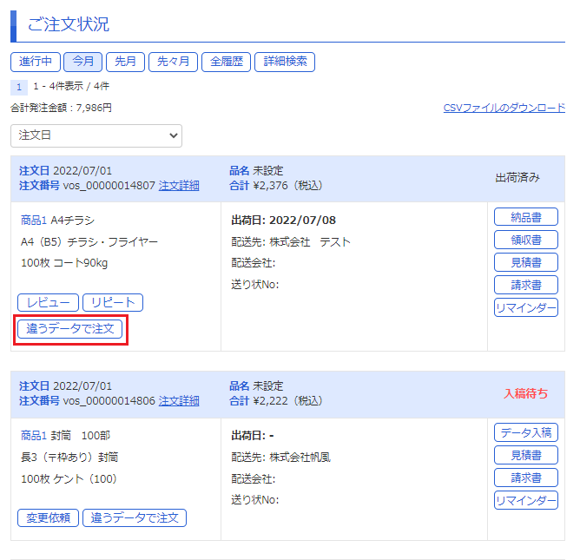
Task: Click the CSVファイルのダウンロード link
Action: click(x=504, y=108)
